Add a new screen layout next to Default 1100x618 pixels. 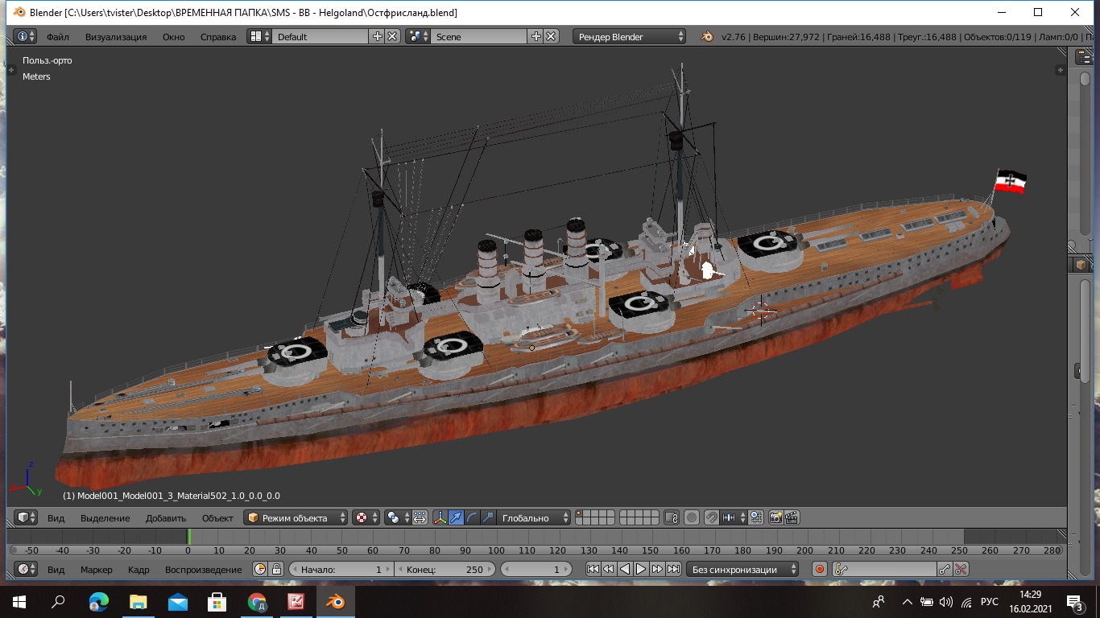[x=377, y=36]
